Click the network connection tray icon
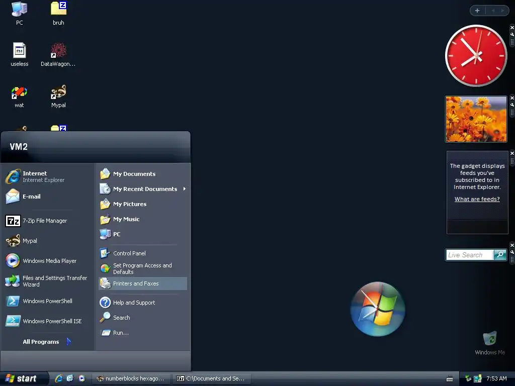This screenshot has width=515, height=386. [x=478, y=378]
